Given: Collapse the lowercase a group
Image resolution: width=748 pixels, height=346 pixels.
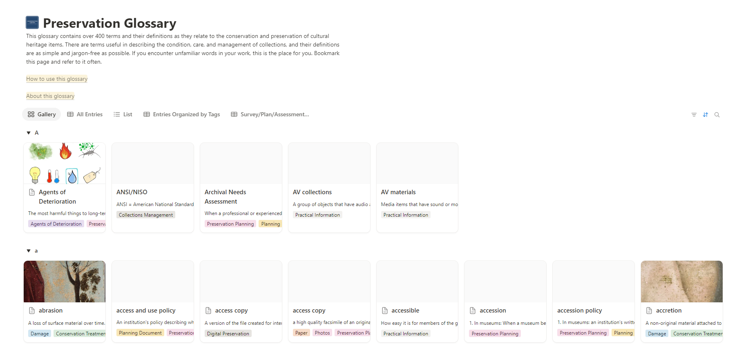Looking at the screenshot, I should [x=29, y=251].
